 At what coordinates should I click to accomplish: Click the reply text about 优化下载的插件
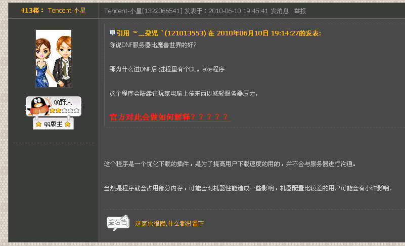pos(230,163)
